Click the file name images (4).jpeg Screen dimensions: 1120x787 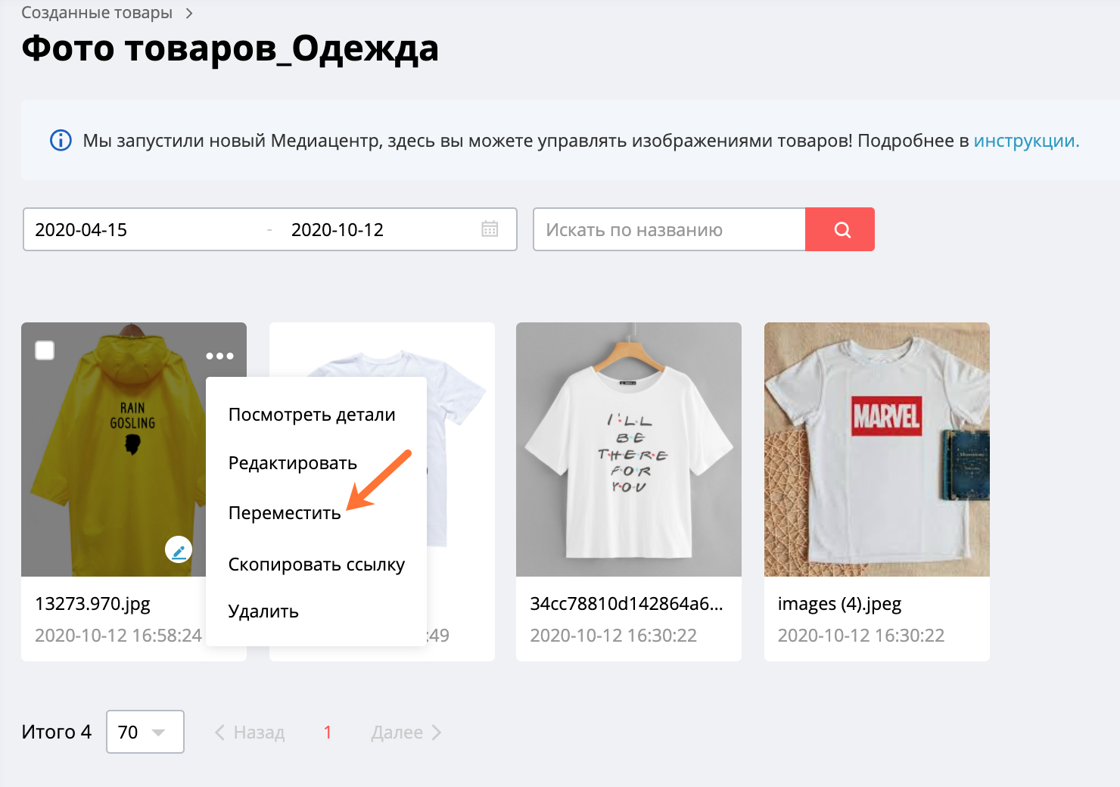coord(840,604)
